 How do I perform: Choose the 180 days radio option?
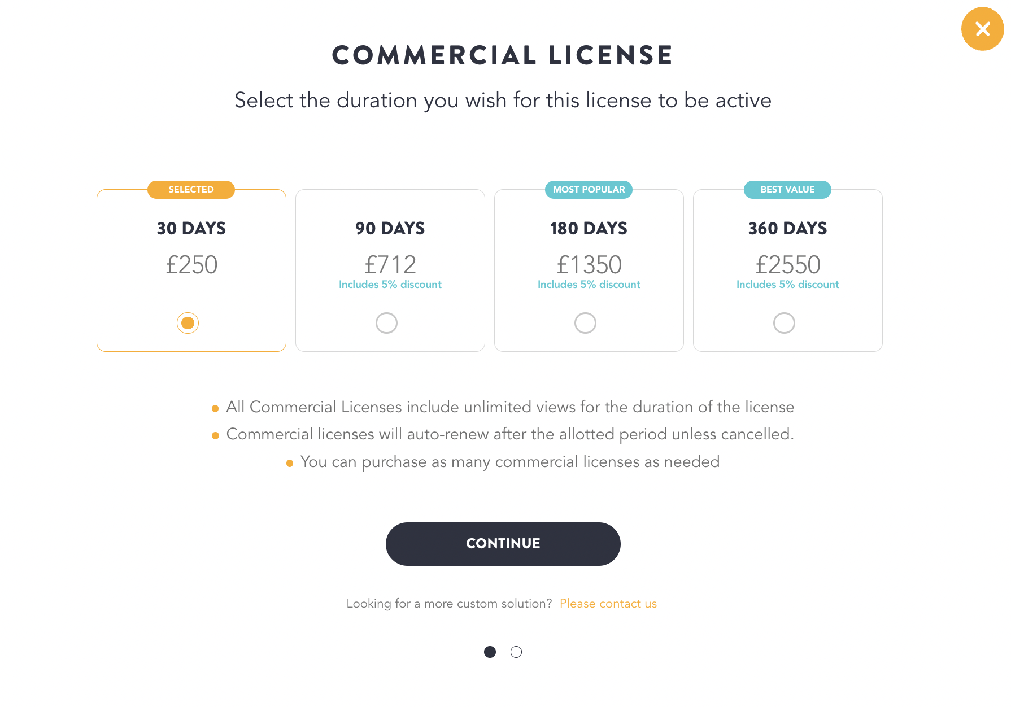click(x=585, y=323)
